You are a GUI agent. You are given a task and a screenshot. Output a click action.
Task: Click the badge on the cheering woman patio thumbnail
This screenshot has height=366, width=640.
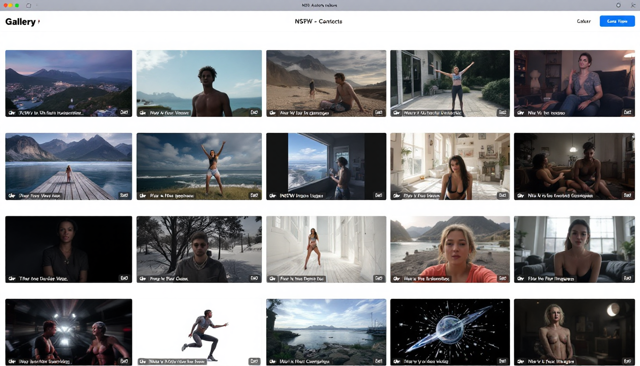coord(502,112)
